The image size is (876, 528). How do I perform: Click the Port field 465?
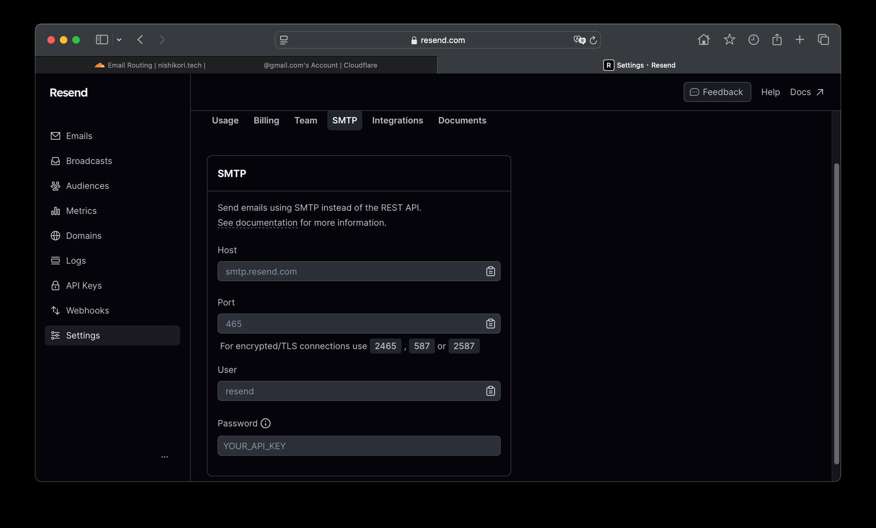(x=359, y=324)
